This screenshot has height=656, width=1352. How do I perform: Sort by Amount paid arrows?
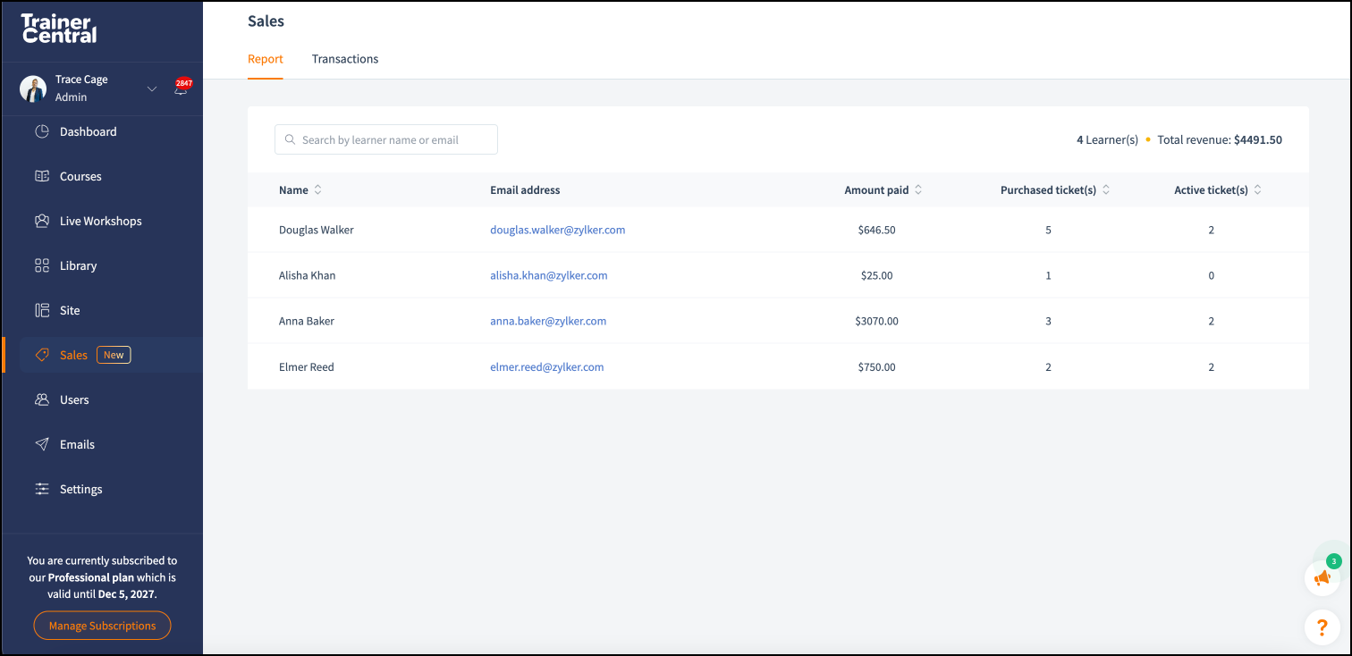click(918, 189)
